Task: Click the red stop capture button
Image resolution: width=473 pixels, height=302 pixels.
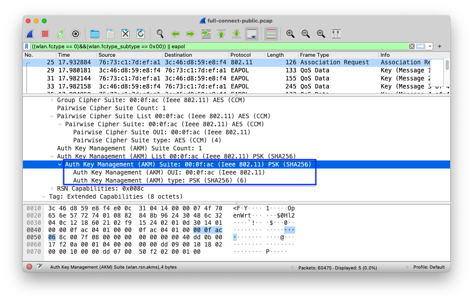Action: (45, 34)
